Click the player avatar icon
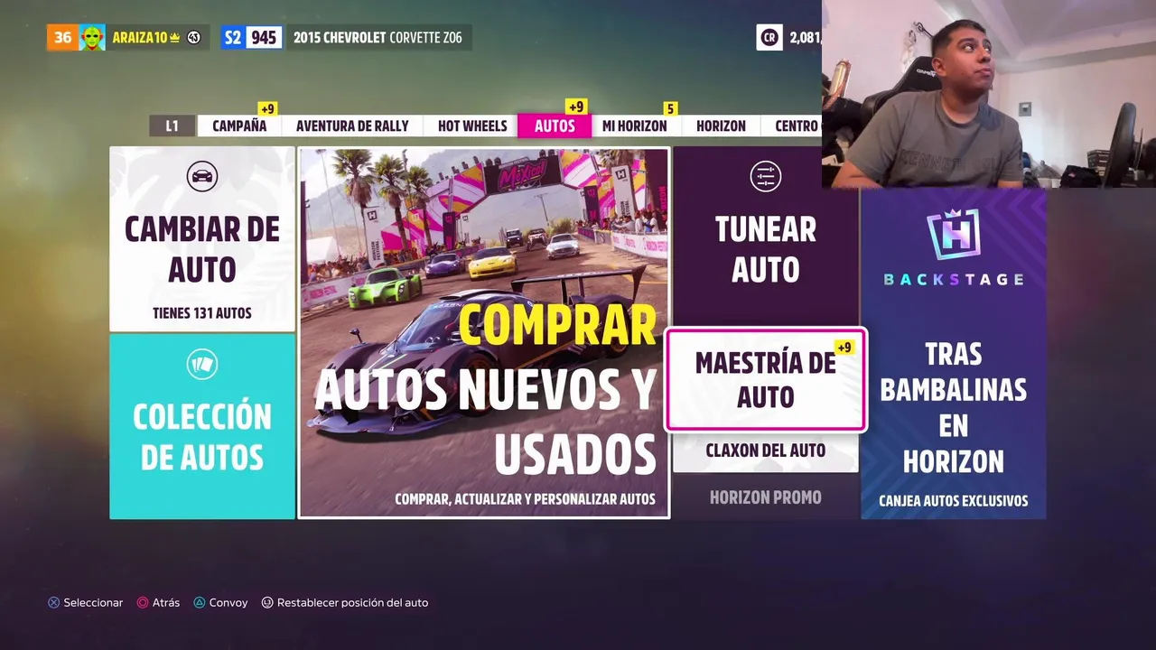 pos(92,37)
